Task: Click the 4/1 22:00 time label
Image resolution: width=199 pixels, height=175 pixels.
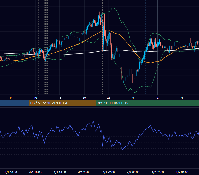Action: (x=109, y=172)
